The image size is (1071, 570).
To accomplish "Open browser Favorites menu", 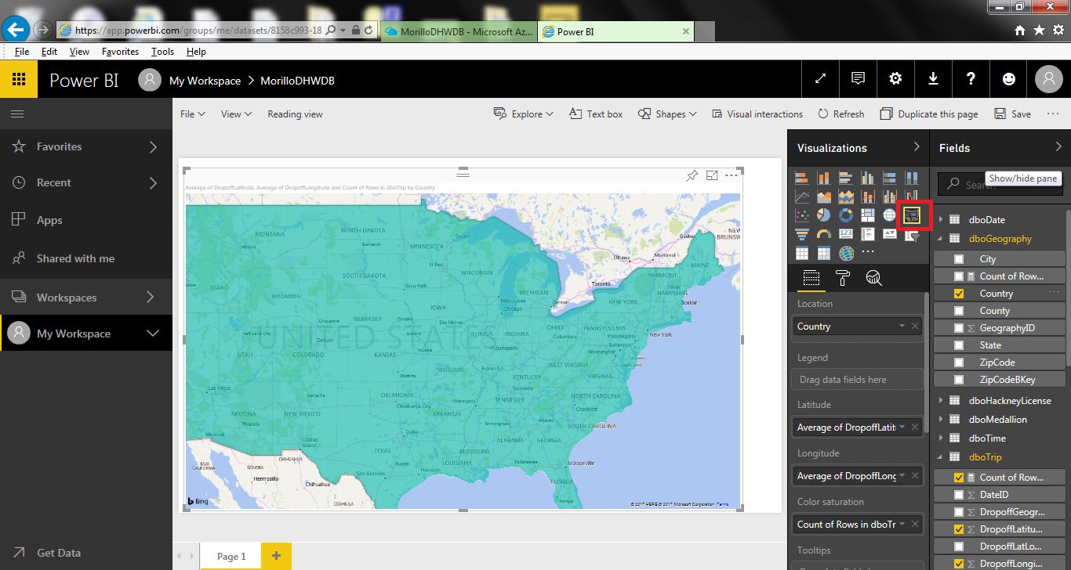I will point(120,52).
